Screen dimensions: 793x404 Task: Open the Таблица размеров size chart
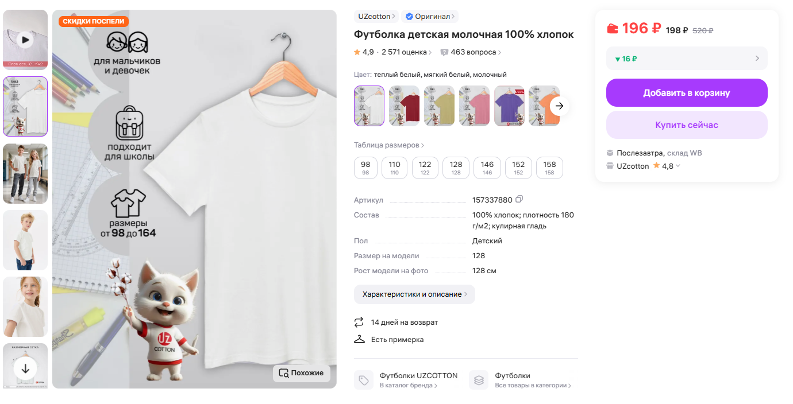[389, 145]
